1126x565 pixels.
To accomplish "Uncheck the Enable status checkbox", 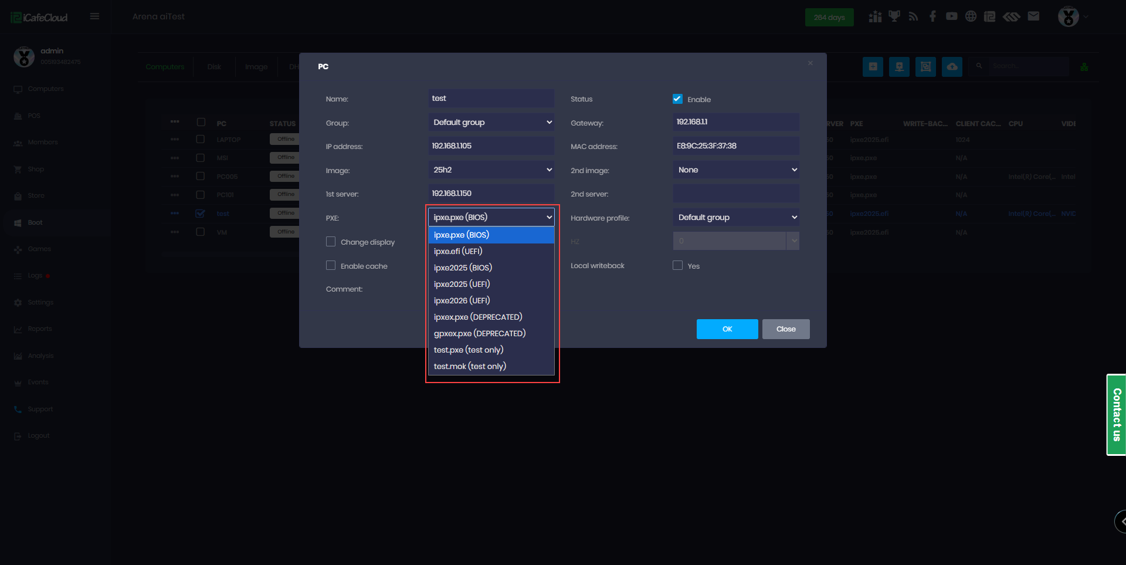I will (x=677, y=99).
